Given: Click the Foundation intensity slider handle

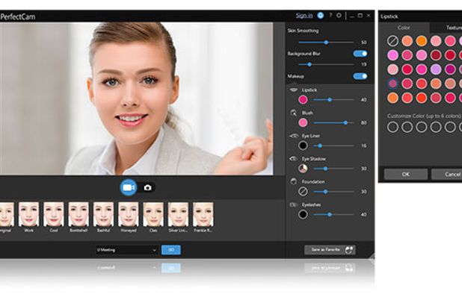Looking at the screenshot, I should click(325, 192).
